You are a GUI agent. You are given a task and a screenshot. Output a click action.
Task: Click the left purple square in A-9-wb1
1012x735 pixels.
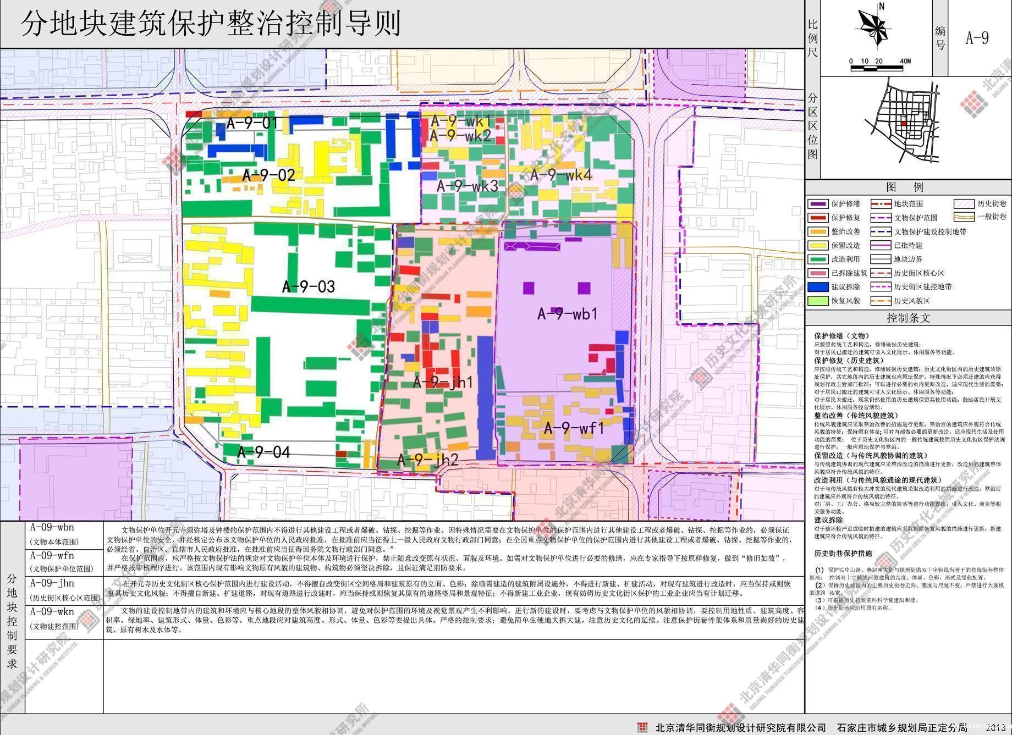[x=528, y=288]
